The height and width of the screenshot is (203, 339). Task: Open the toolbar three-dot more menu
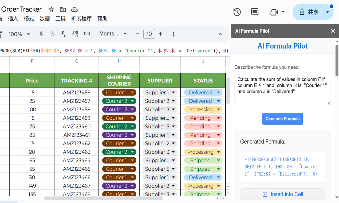pyautogui.click(x=174, y=34)
